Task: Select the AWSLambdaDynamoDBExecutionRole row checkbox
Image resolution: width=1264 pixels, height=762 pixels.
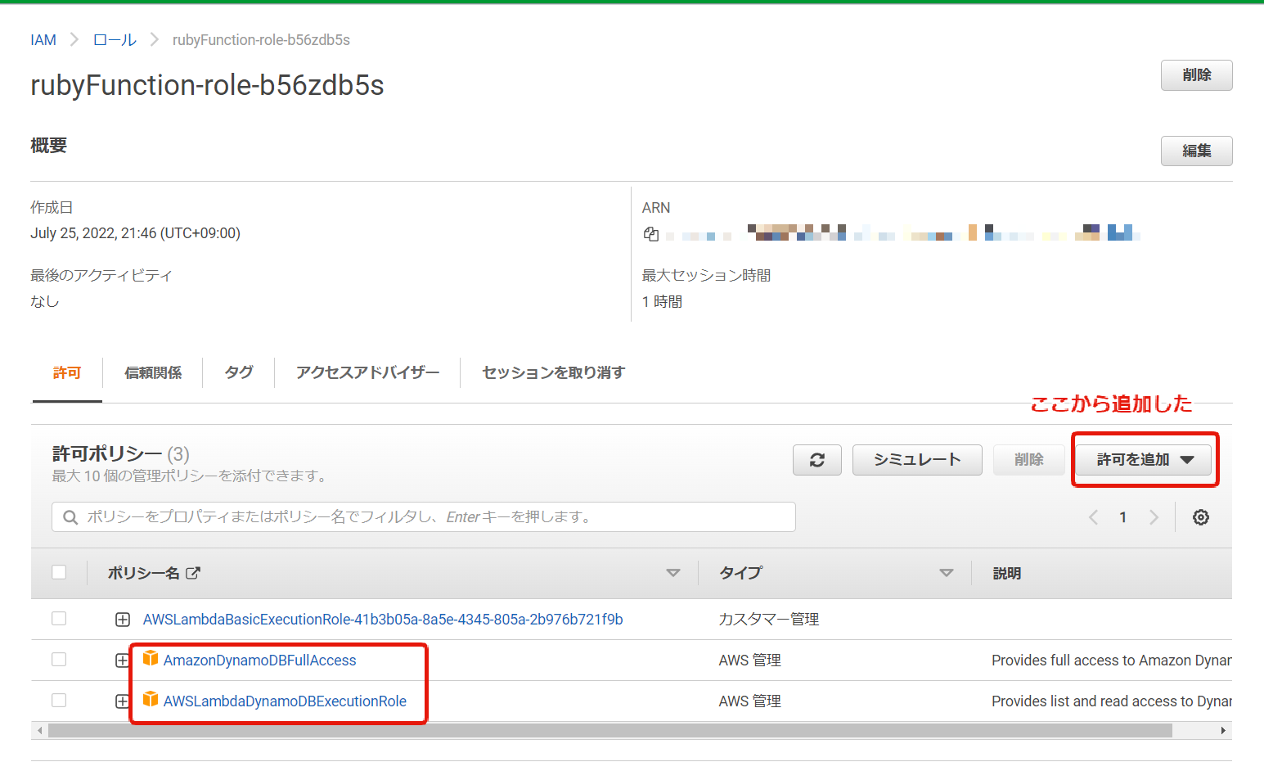Action: pos(59,701)
